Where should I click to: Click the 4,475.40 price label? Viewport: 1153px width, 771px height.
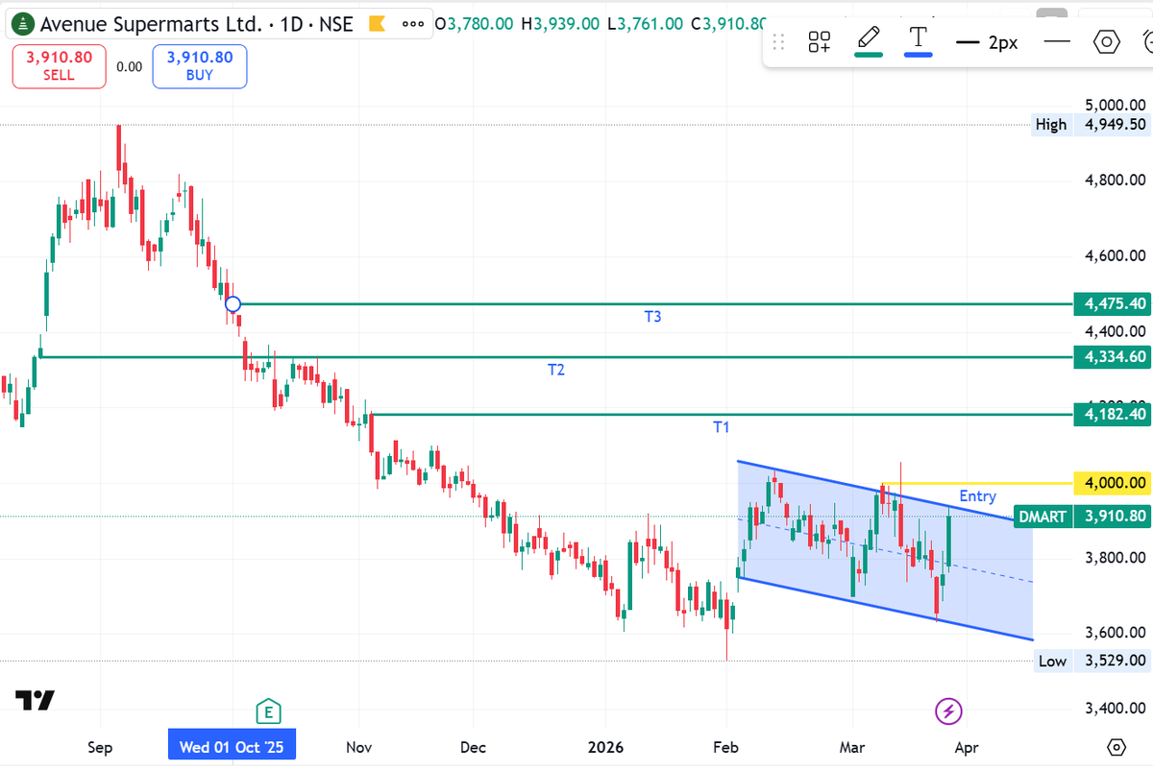(x=1114, y=303)
